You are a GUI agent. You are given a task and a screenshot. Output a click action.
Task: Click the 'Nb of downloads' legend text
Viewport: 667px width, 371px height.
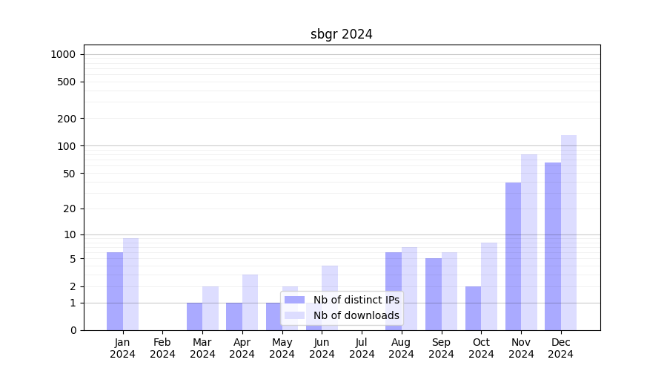coord(356,315)
